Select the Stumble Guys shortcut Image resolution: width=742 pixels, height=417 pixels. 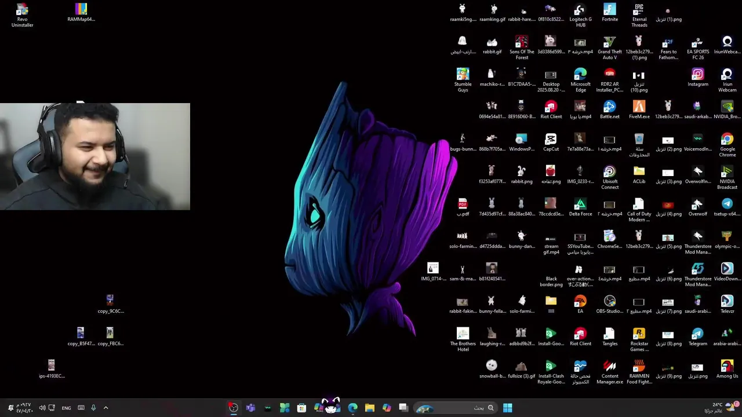tap(463, 81)
